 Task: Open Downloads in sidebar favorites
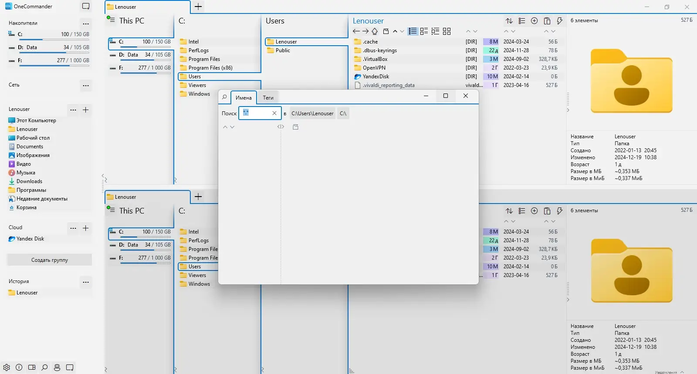click(25, 181)
